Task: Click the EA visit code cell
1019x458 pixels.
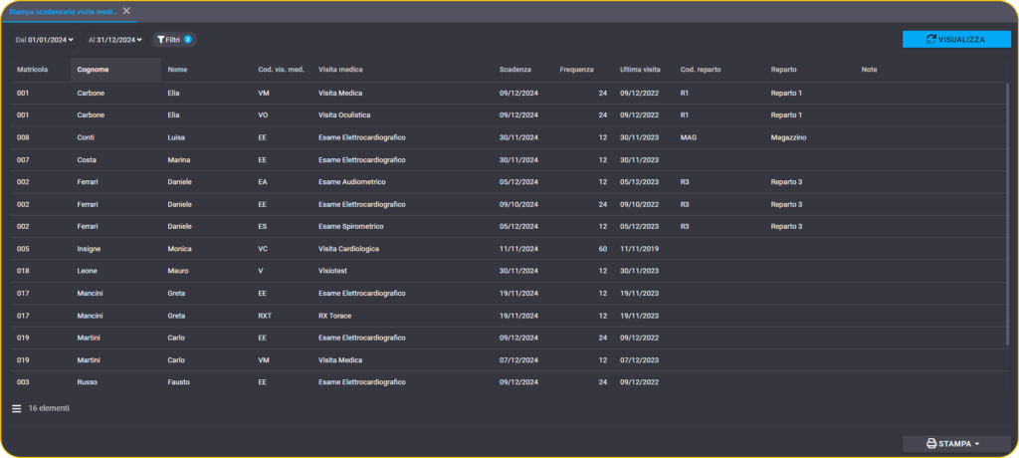Action: [x=263, y=182]
